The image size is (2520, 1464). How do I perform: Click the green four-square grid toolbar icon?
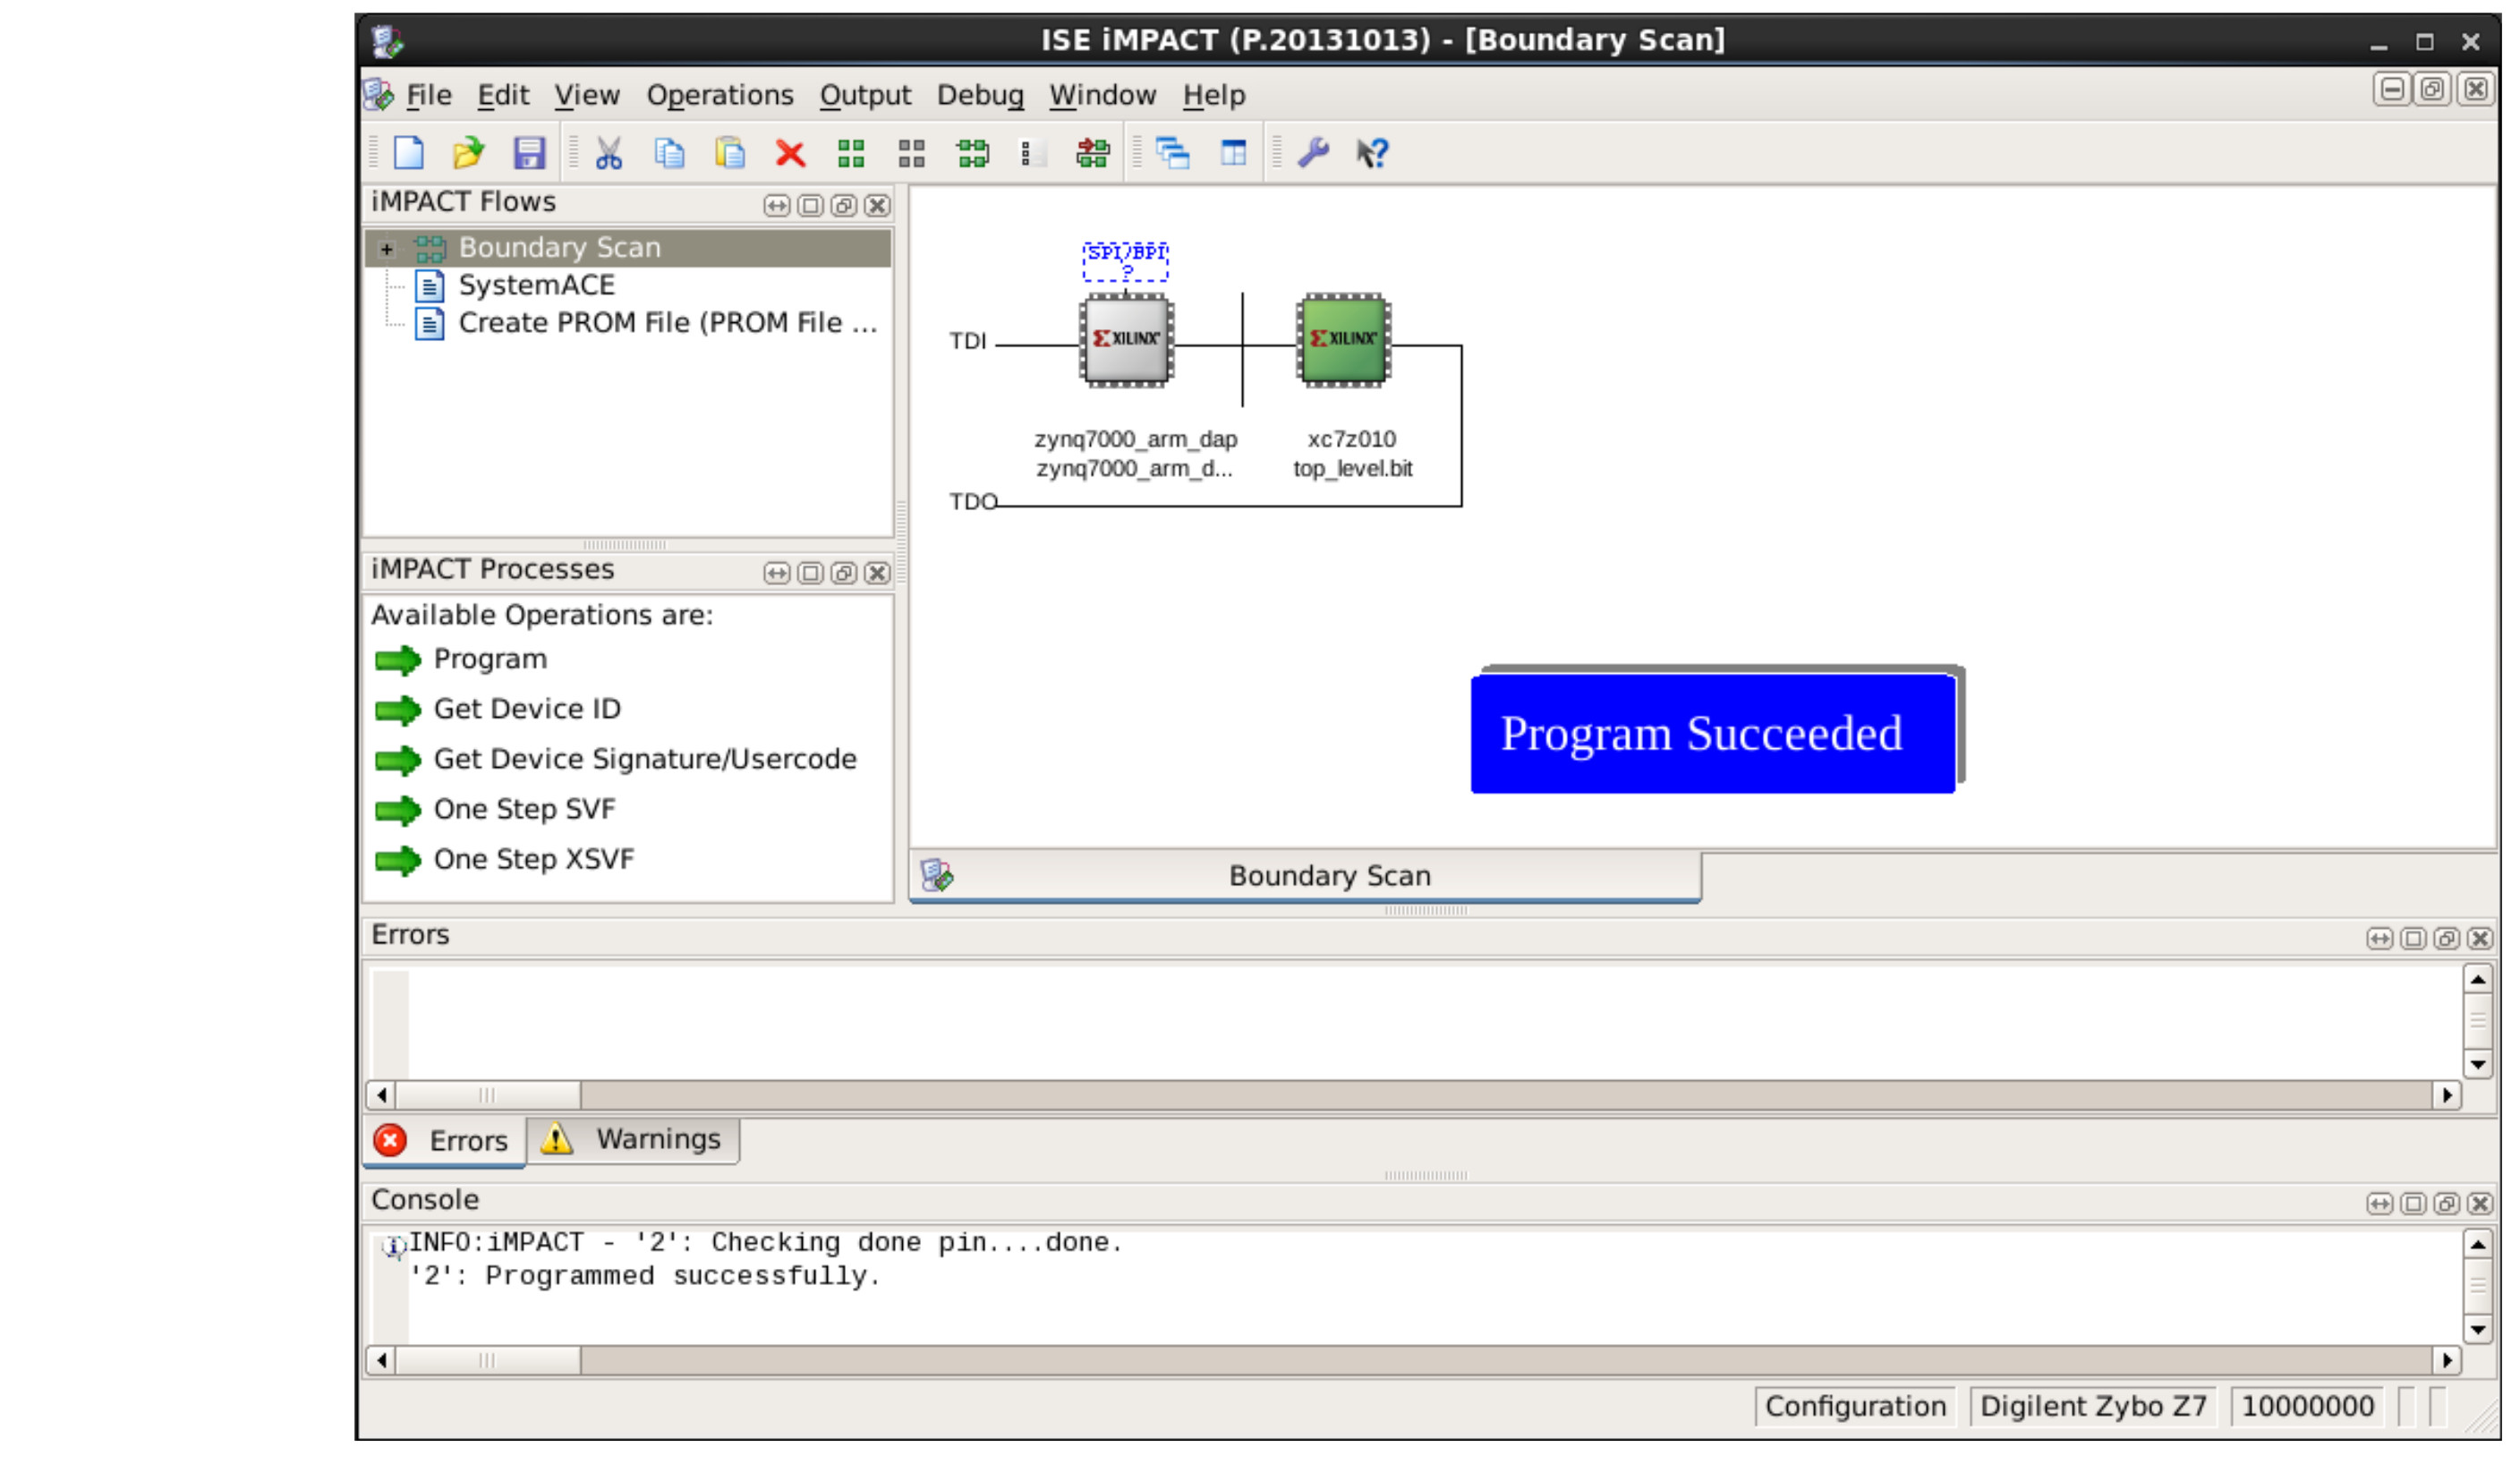tap(851, 154)
